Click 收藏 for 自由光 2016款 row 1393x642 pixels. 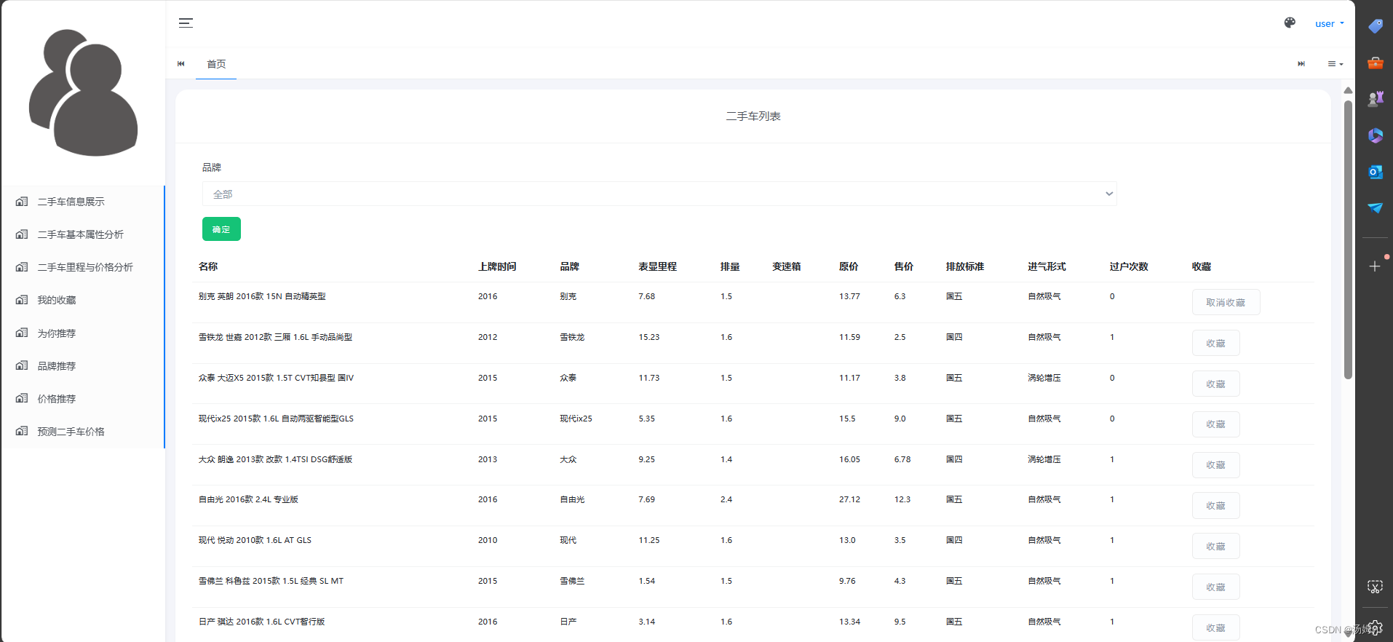1215,506
